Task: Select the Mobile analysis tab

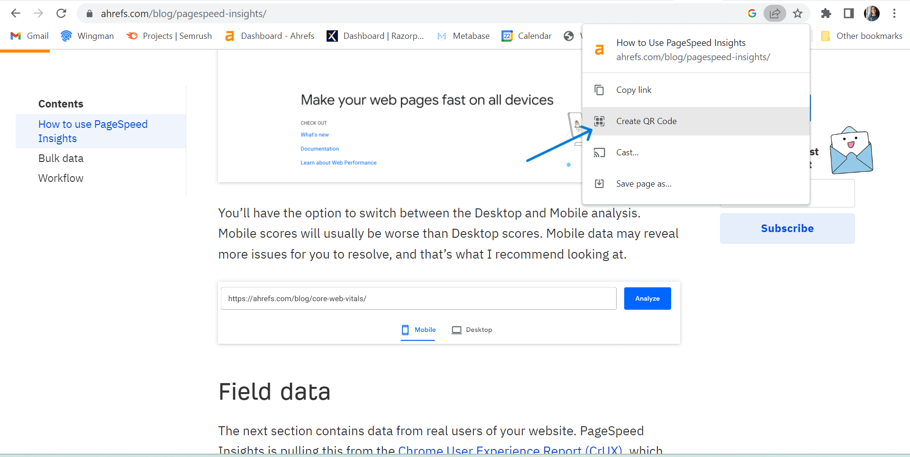Action: pos(419,330)
